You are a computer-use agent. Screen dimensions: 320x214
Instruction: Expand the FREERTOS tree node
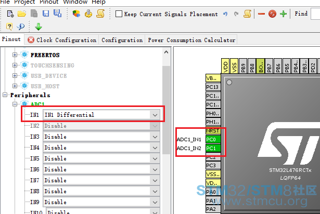click(x=15, y=55)
